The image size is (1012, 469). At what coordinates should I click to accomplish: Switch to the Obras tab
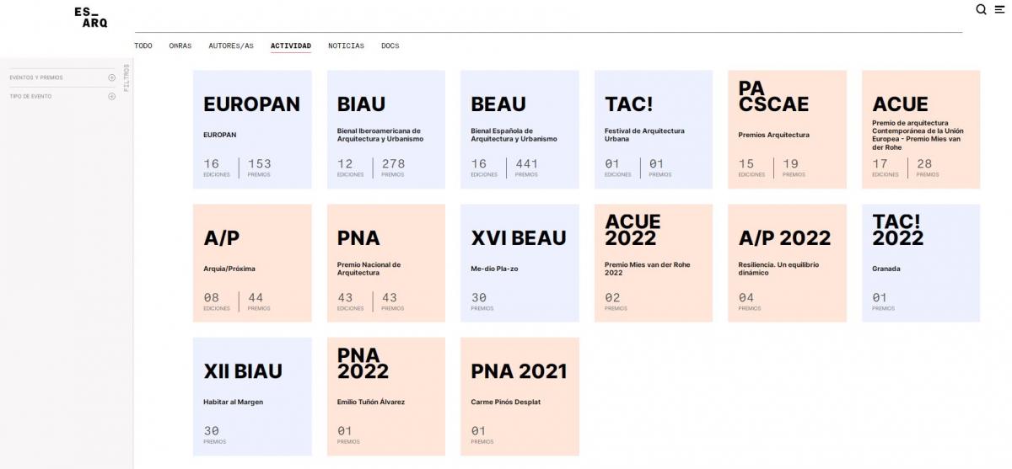click(x=180, y=45)
